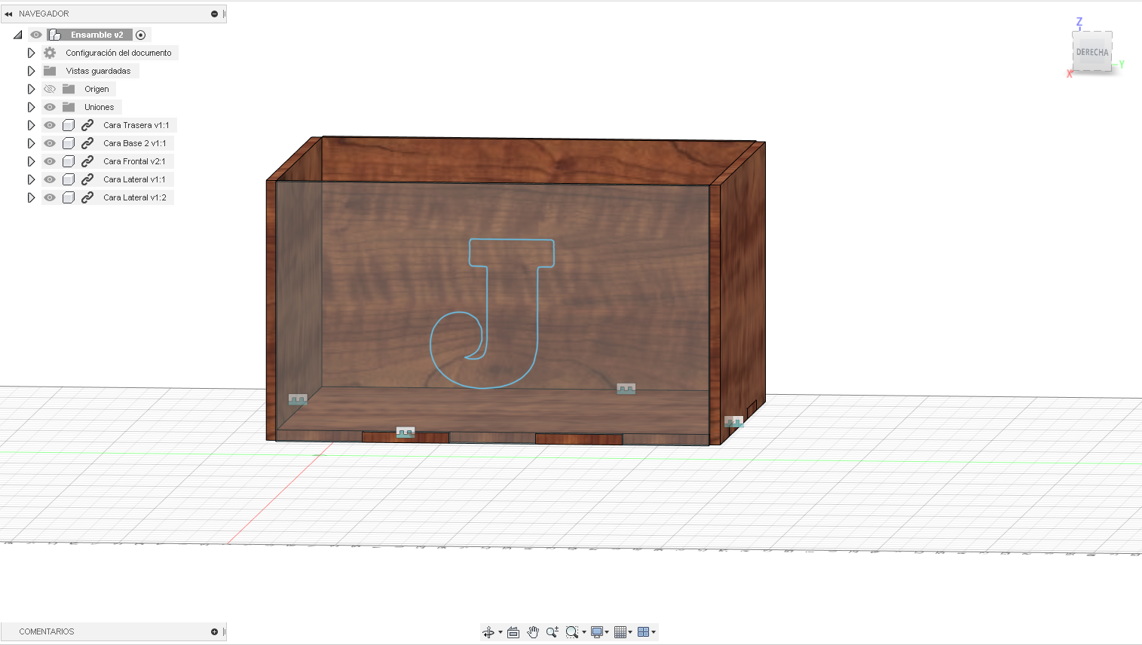Viewport: 1142px width, 645px height.
Task: Expand the Uniones folder
Action: pos(31,107)
